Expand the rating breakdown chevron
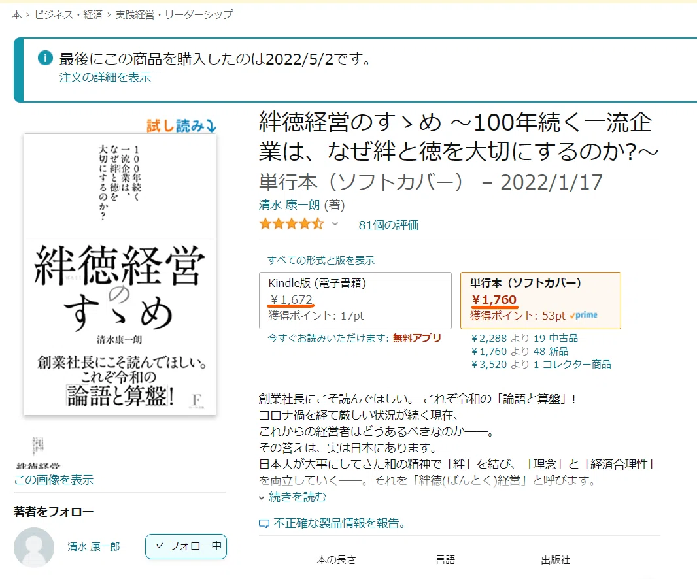This screenshot has width=697, height=579. pyautogui.click(x=335, y=224)
